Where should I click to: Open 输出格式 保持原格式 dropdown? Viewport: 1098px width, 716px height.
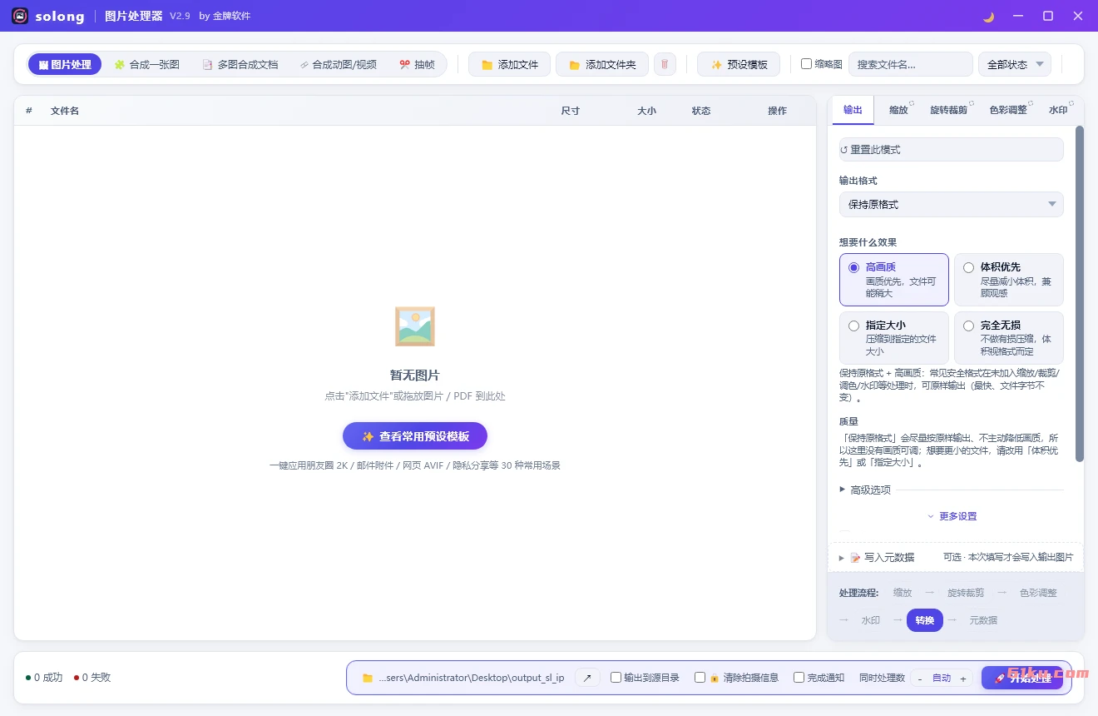coord(952,204)
